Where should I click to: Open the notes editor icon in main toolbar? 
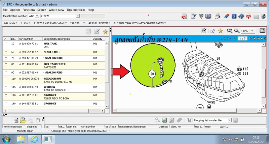(194, 16)
